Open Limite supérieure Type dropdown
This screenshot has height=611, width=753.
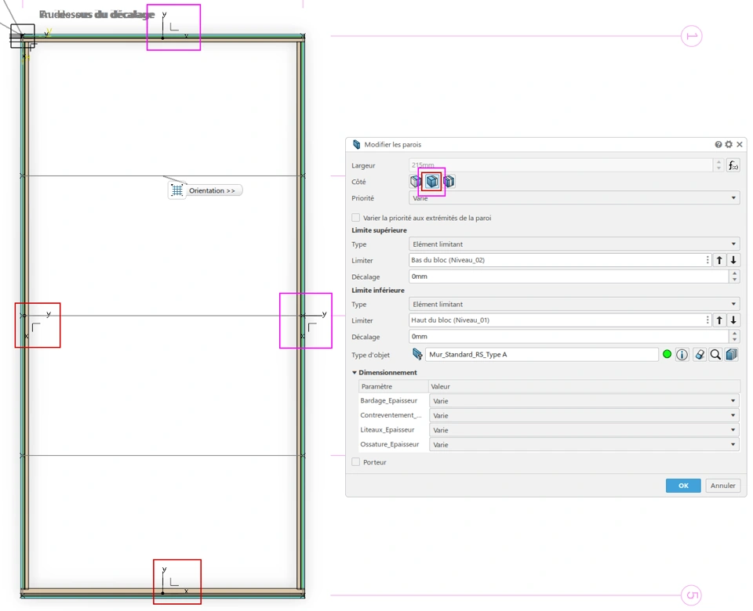pos(574,244)
